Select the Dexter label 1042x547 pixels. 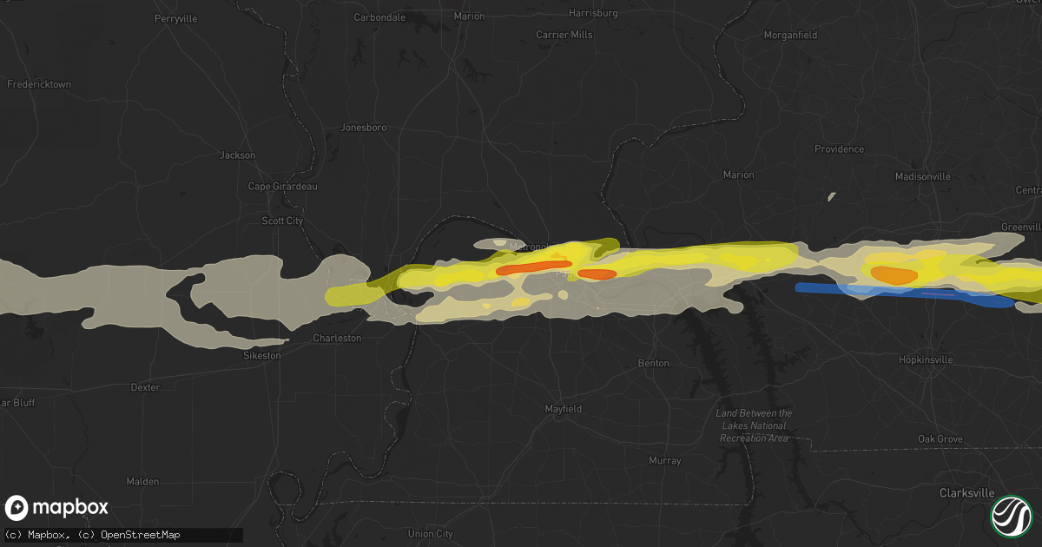(145, 387)
